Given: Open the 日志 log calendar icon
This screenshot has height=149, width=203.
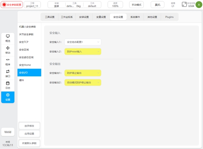Looking at the screenshot, I should [x=8, y=83].
